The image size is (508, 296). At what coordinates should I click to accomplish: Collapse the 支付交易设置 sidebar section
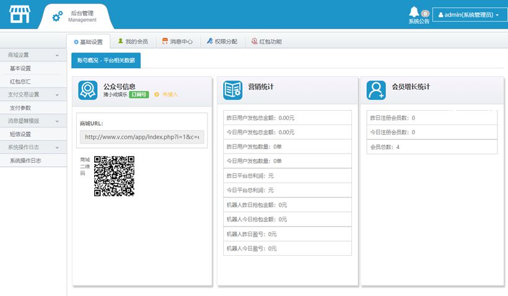tap(33, 95)
